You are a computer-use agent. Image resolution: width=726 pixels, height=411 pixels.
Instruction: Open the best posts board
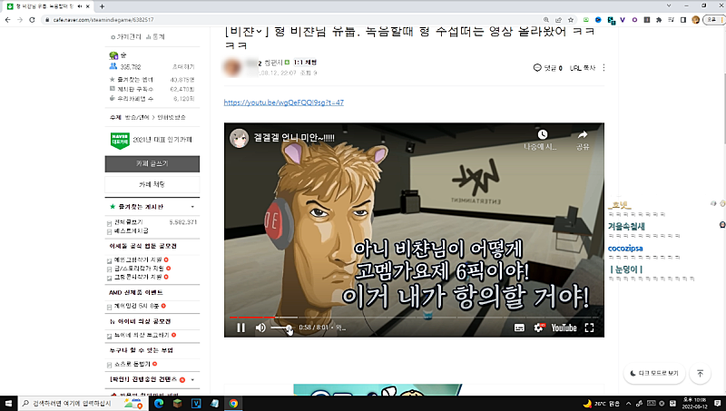[132, 230]
